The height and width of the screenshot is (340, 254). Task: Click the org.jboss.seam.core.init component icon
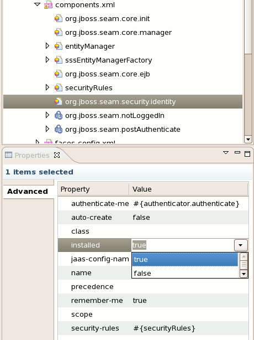coord(59,19)
